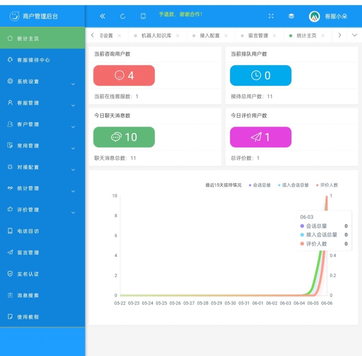Click the green today's chat messages button

[124, 137]
